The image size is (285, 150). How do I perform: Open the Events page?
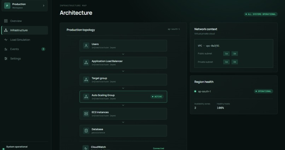click(x=24, y=49)
